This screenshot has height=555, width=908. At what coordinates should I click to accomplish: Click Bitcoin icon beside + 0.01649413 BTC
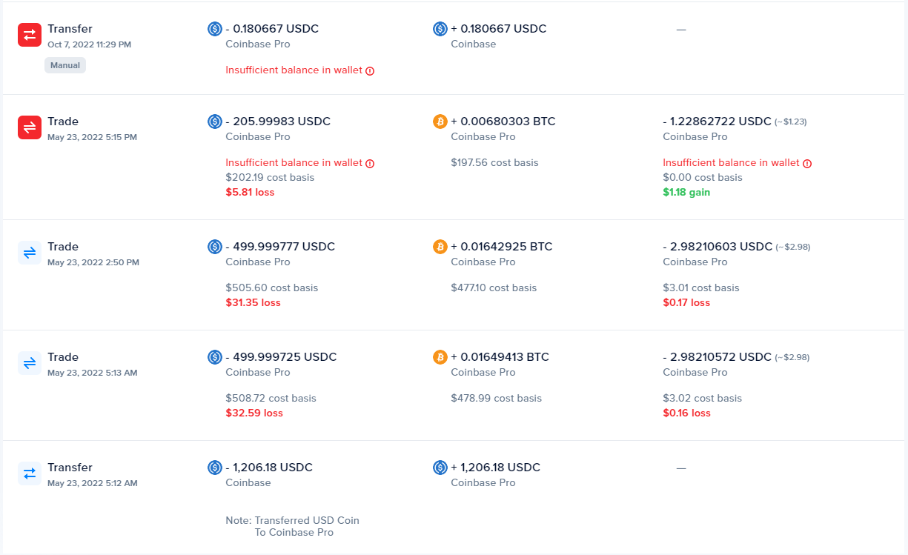point(440,357)
